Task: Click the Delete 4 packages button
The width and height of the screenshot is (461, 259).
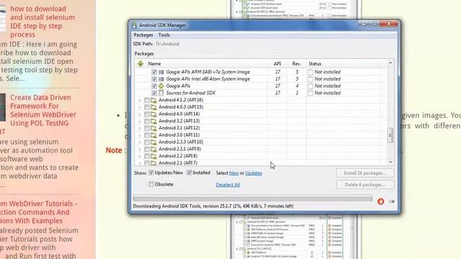Action: pos(365,185)
